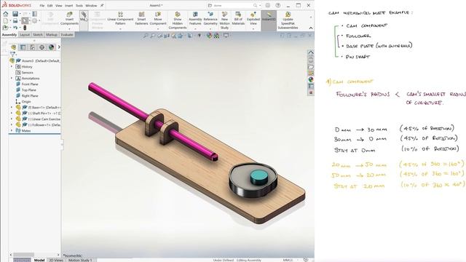Click the Home icon in quick toolbar
466x262 pixels.
pyautogui.click(x=5, y=14)
